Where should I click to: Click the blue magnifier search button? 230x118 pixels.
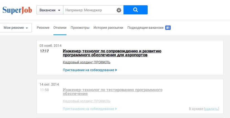point(135,10)
